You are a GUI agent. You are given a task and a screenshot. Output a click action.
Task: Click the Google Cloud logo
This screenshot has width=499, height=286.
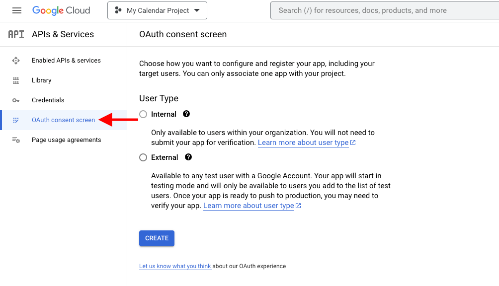(61, 10)
